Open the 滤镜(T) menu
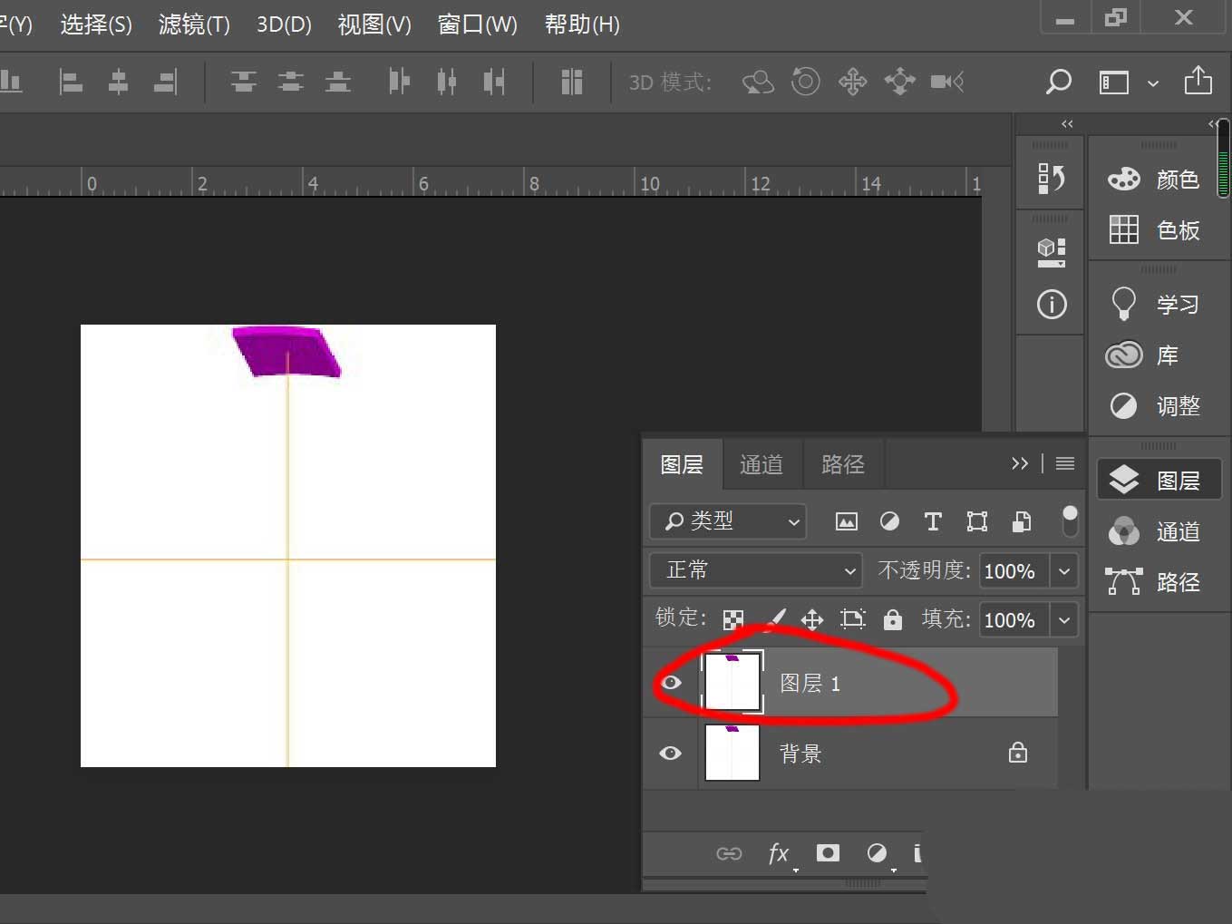The height and width of the screenshot is (924, 1232). (194, 24)
